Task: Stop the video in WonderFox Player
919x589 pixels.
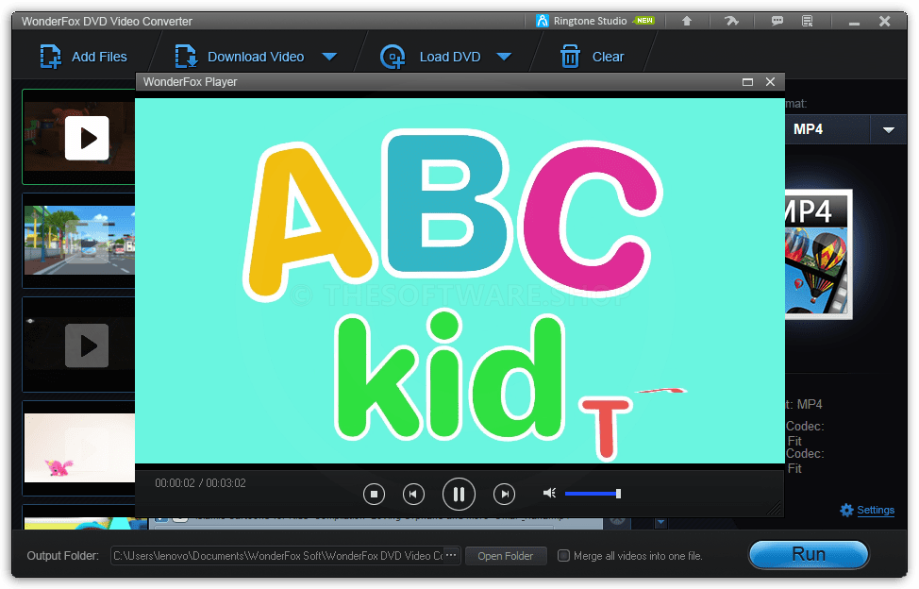Action: click(x=374, y=494)
